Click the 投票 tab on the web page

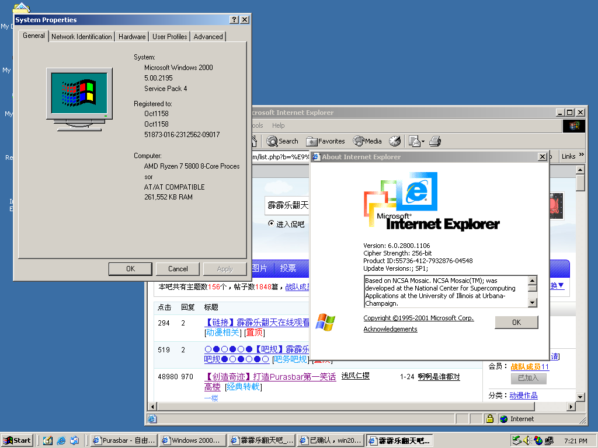[288, 268]
